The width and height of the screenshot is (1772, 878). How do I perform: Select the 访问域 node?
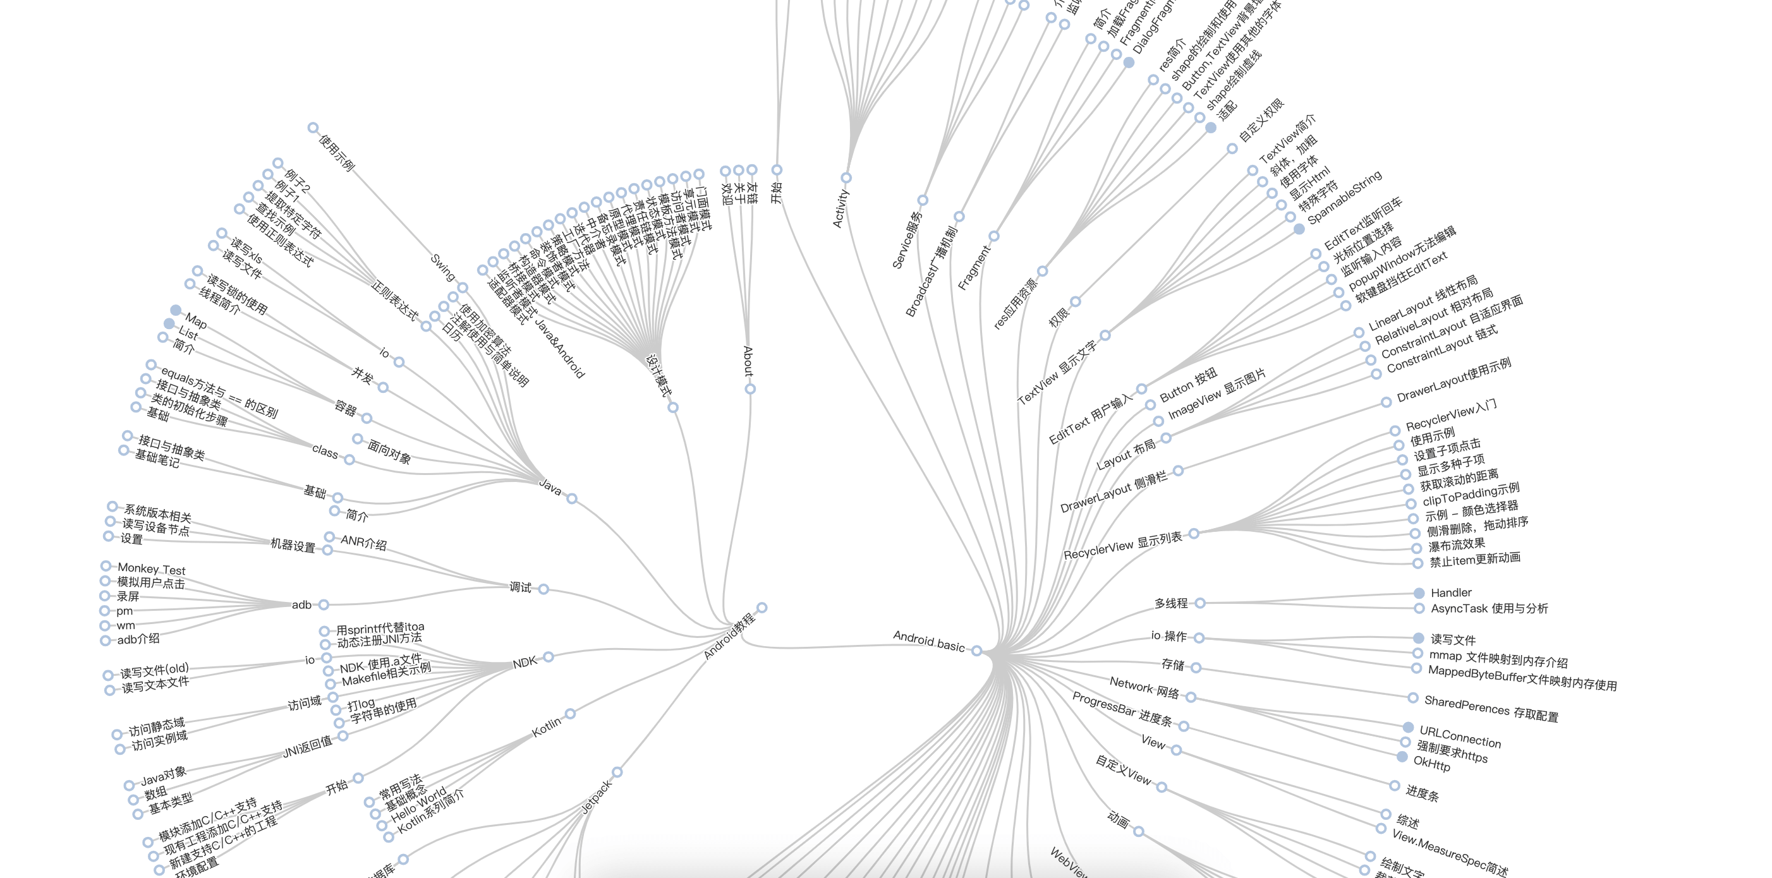(332, 697)
